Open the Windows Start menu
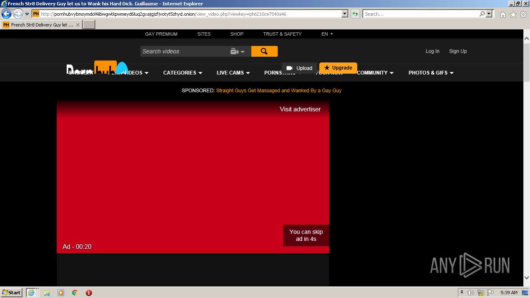Image resolution: width=530 pixels, height=298 pixels. click(12, 292)
